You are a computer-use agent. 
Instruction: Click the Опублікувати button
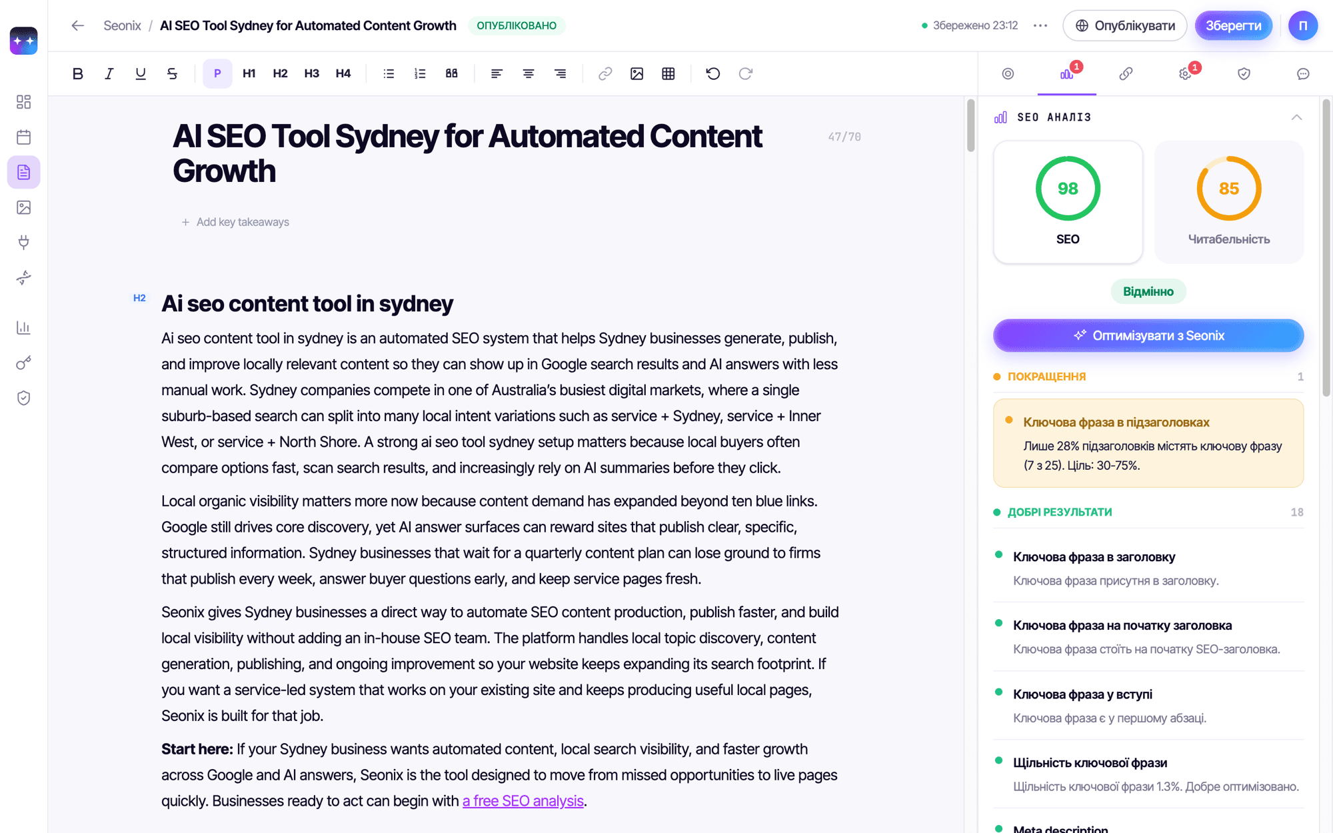pos(1125,25)
